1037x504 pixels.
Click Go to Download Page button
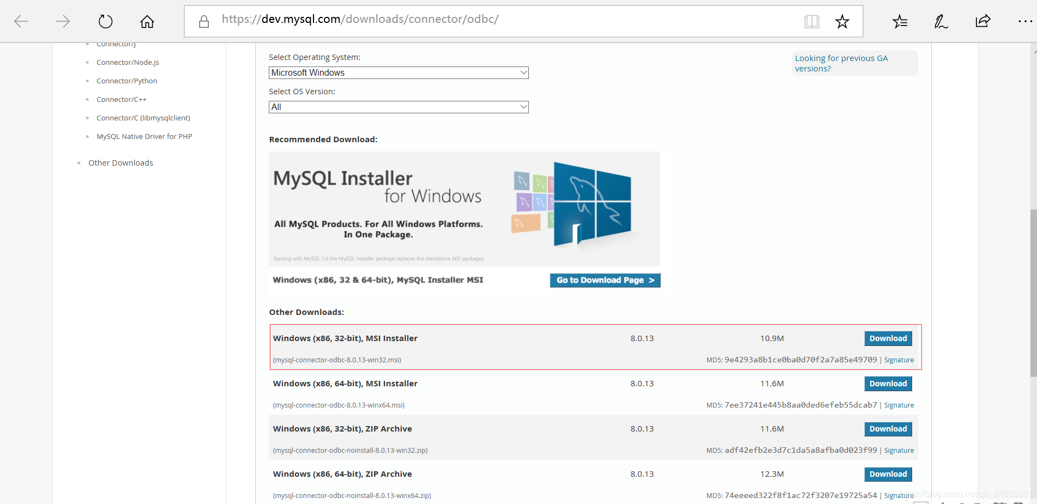[605, 280]
